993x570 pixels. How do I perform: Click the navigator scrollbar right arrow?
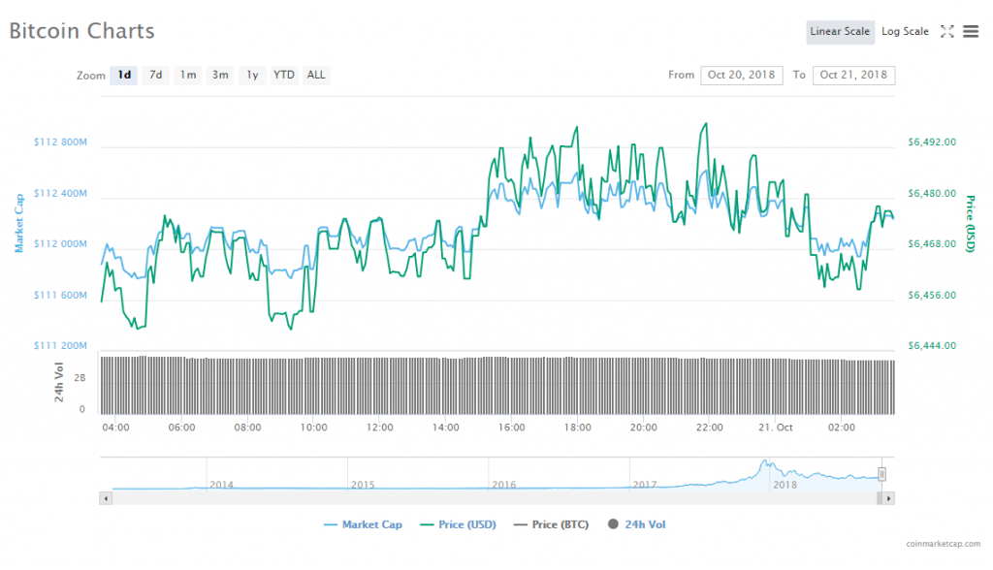pos(890,497)
